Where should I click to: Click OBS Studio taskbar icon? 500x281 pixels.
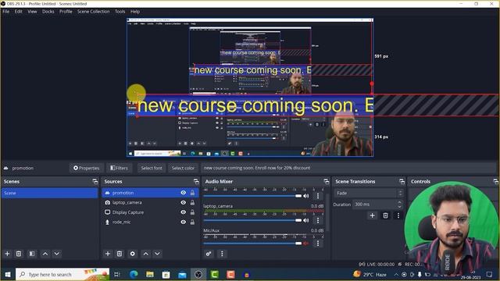pos(198,274)
